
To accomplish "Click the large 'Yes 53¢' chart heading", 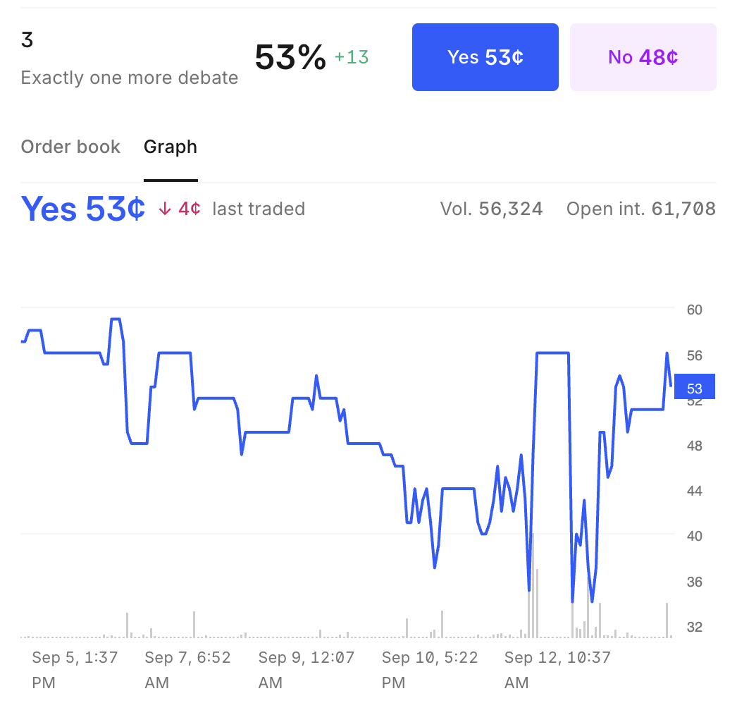I will (83, 209).
